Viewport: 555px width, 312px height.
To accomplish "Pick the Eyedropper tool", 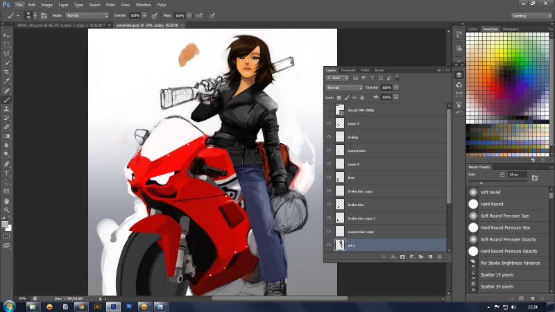I will [7, 81].
